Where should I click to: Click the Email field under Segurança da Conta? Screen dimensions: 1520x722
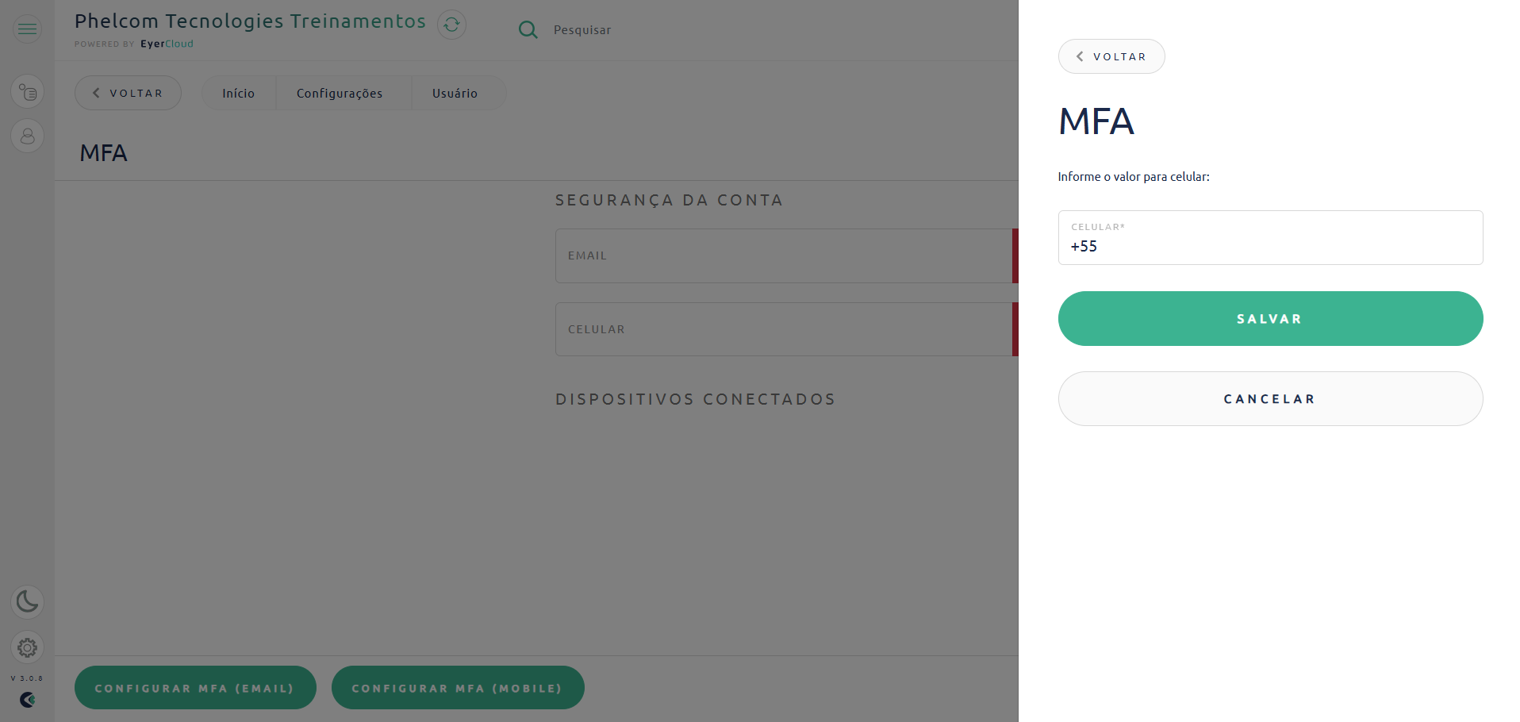785,255
